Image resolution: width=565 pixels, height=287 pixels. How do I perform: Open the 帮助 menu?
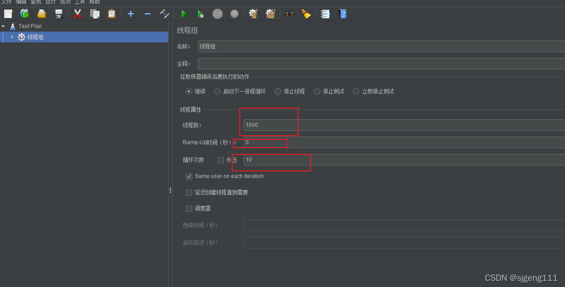pyautogui.click(x=94, y=2)
